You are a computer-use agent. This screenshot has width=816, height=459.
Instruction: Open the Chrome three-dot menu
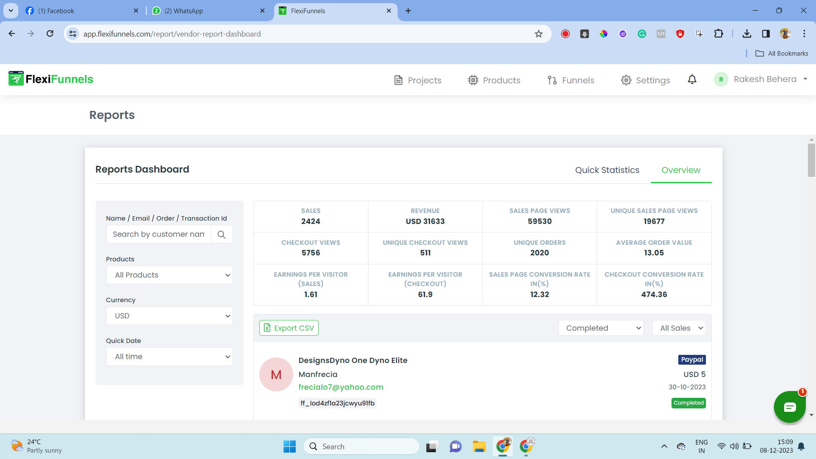coord(804,34)
